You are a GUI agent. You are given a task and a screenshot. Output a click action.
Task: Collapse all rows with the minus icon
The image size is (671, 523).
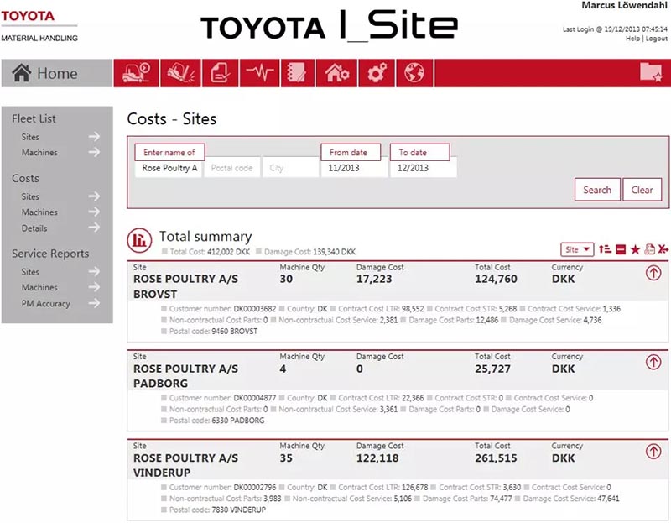(x=621, y=249)
